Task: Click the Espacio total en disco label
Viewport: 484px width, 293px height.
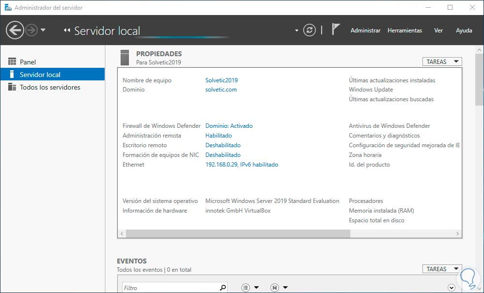Action: [376, 220]
